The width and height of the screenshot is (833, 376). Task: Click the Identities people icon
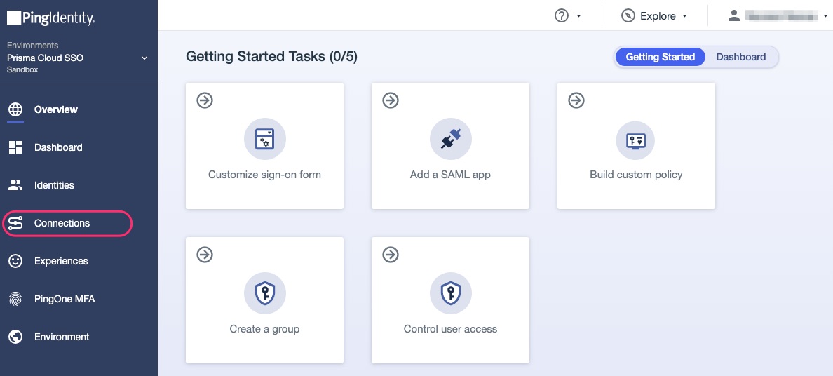tap(15, 185)
